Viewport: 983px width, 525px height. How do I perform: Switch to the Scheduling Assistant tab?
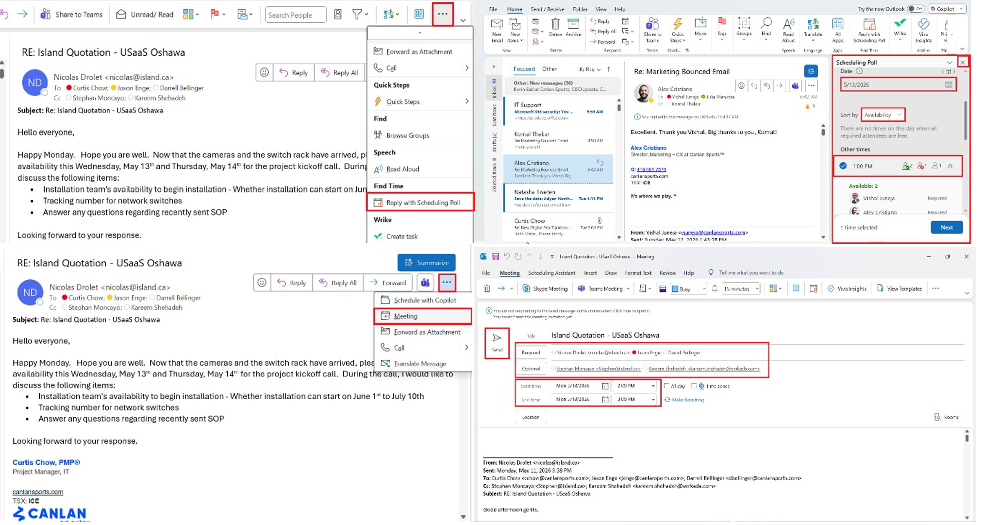point(551,273)
